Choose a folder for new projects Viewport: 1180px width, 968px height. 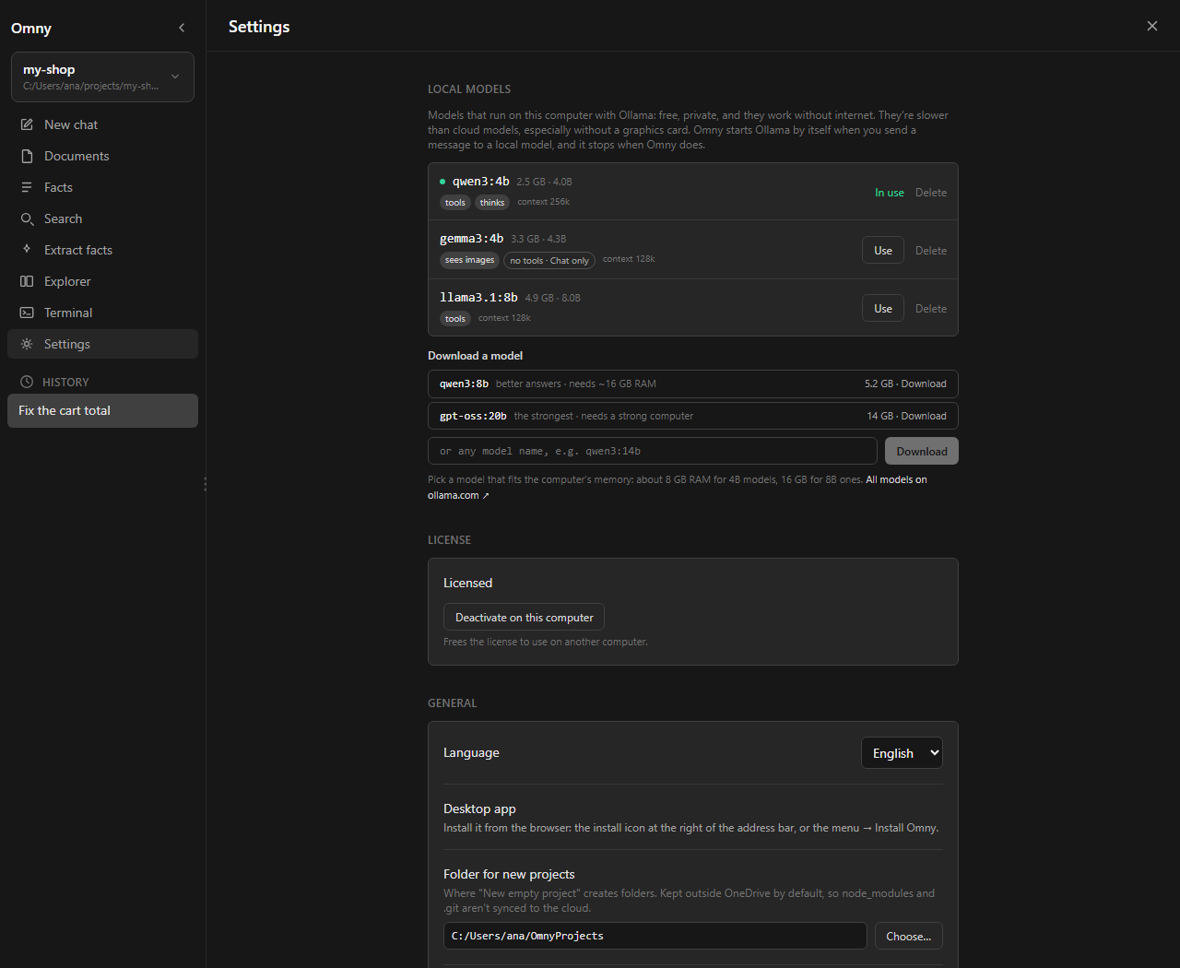(909, 936)
